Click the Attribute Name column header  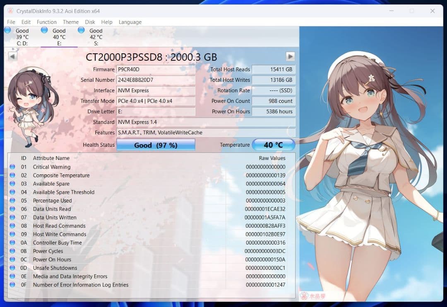tap(51, 158)
